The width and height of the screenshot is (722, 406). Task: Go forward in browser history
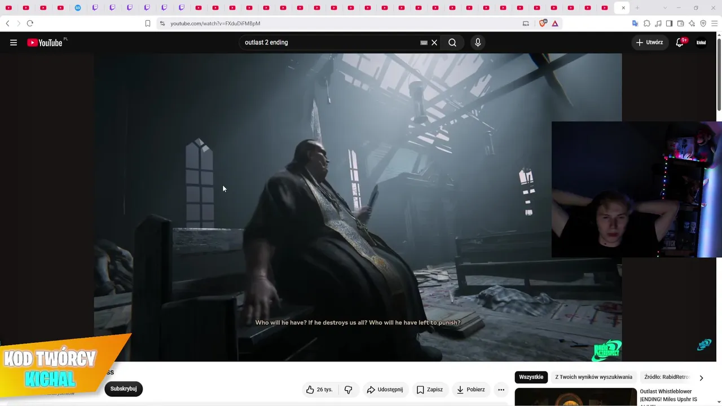click(x=18, y=23)
